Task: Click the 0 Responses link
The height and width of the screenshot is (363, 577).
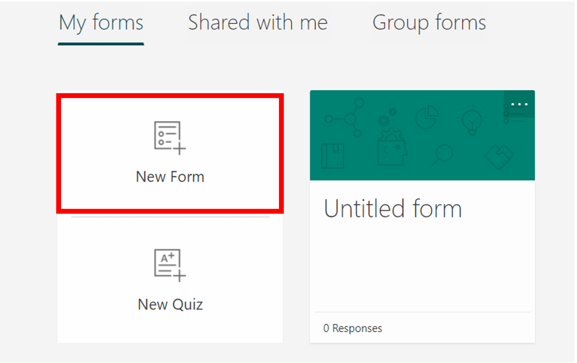Action: (353, 328)
